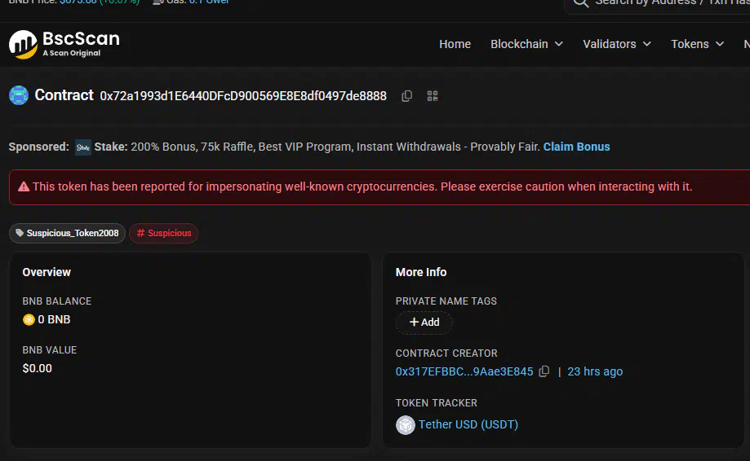Image resolution: width=750 pixels, height=461 pixels.
Task: Expand the Blockchain dropdown menu
Action: click(x=526, y=44)
